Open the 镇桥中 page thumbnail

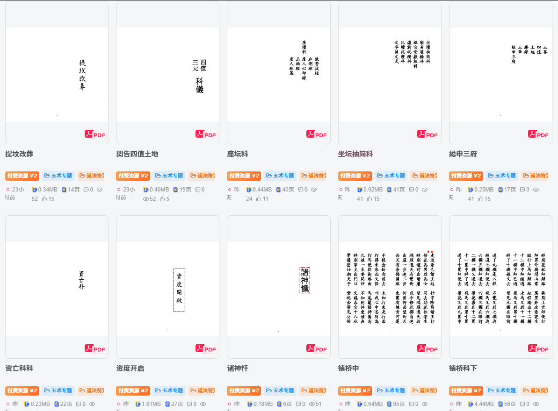click(x=390, y=287)
